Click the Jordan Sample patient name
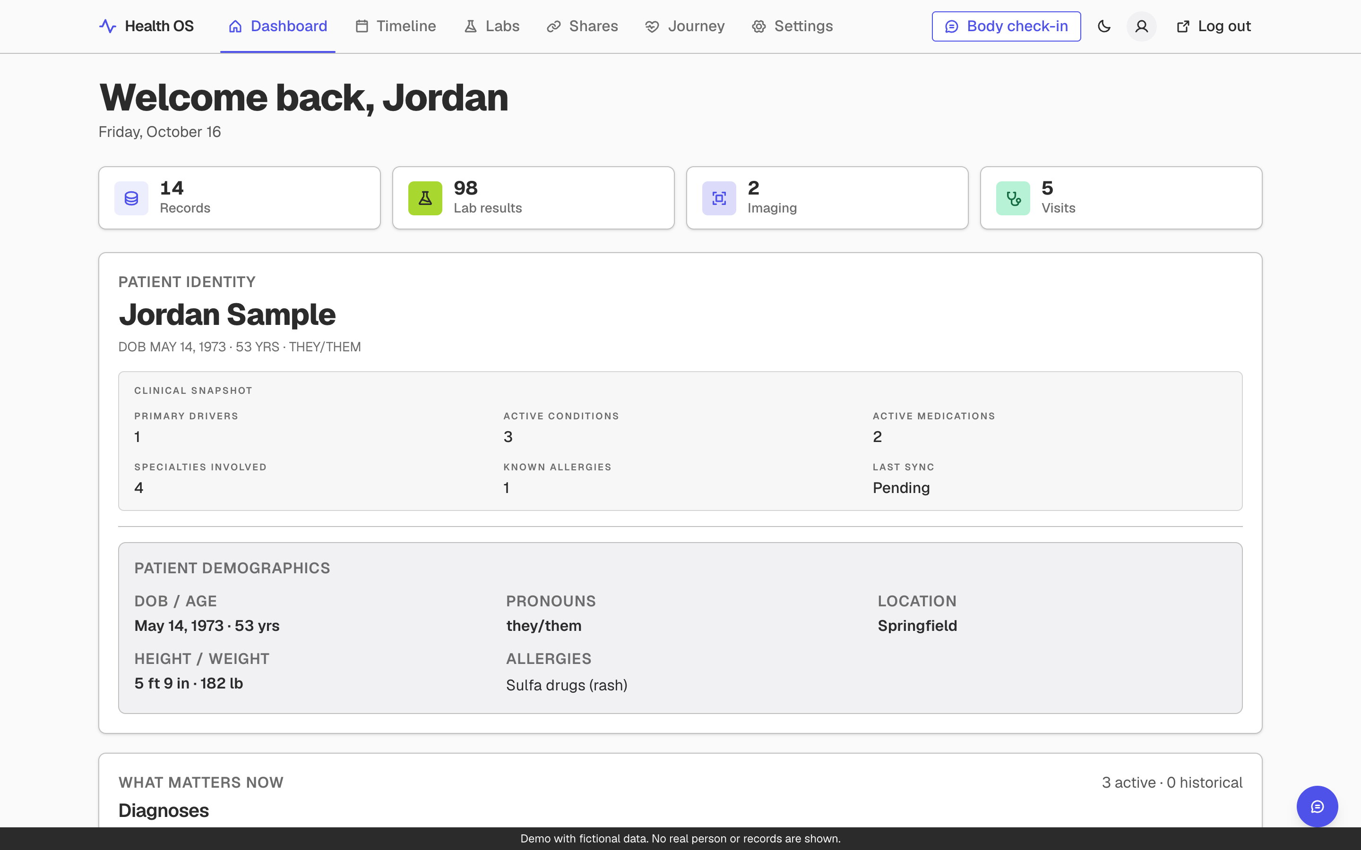1361x850 pixels. [227, 314]
